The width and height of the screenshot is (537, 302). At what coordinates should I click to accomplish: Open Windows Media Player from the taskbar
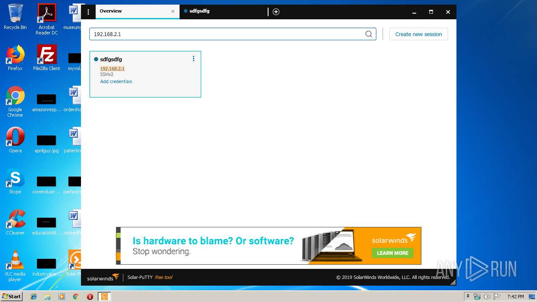pyautogui.click(x=62, y=297)
